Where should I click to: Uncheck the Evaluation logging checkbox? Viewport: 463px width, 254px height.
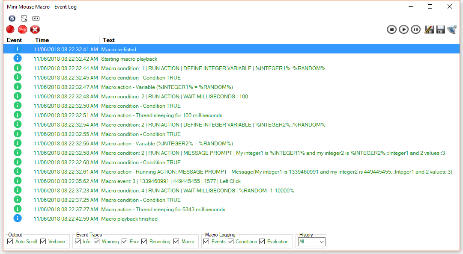coord(262,241)
